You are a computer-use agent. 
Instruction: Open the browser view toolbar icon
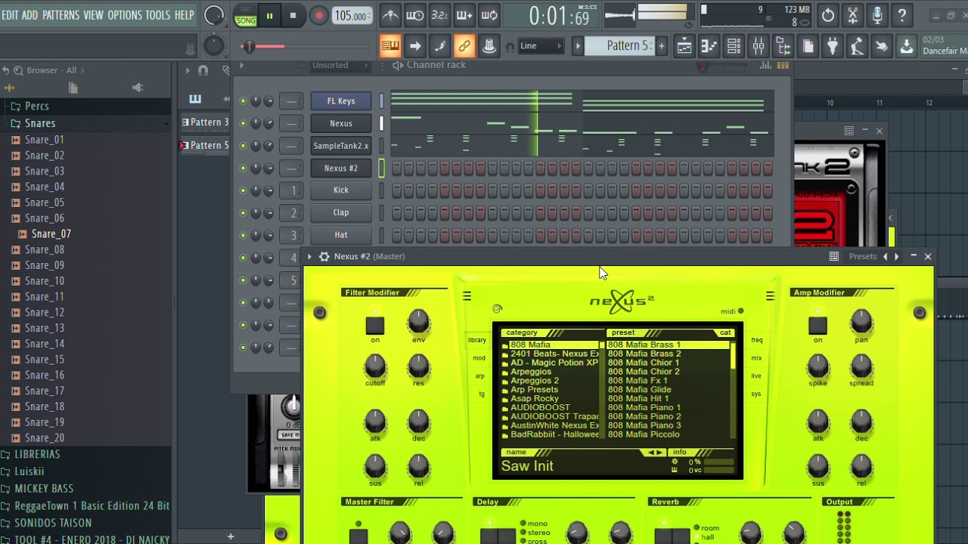(x=783, y=47)
